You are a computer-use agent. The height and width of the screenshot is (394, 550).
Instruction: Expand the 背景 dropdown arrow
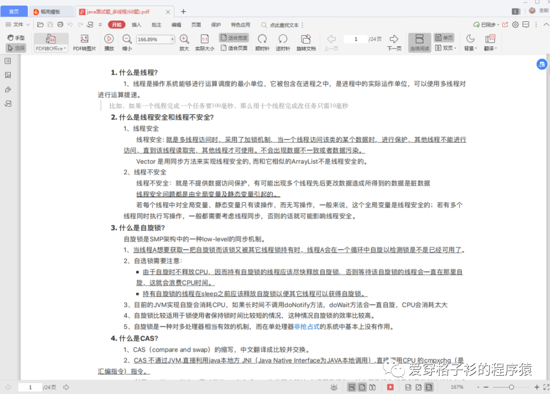[476, 48]
